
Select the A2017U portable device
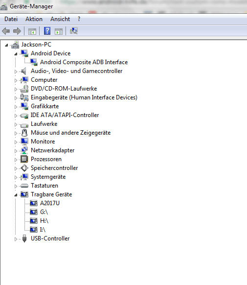pyautogui.click(x=50, y=203)
